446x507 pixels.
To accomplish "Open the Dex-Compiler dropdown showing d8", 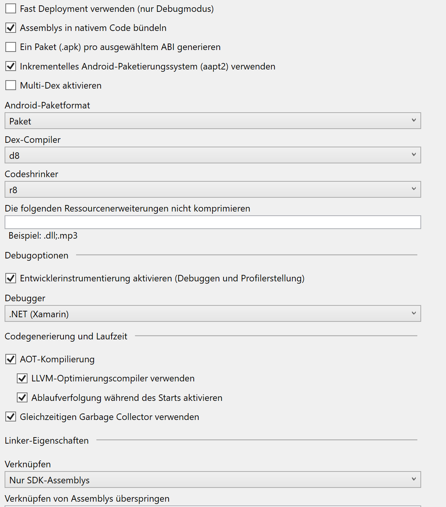I will tap(212, 155).
